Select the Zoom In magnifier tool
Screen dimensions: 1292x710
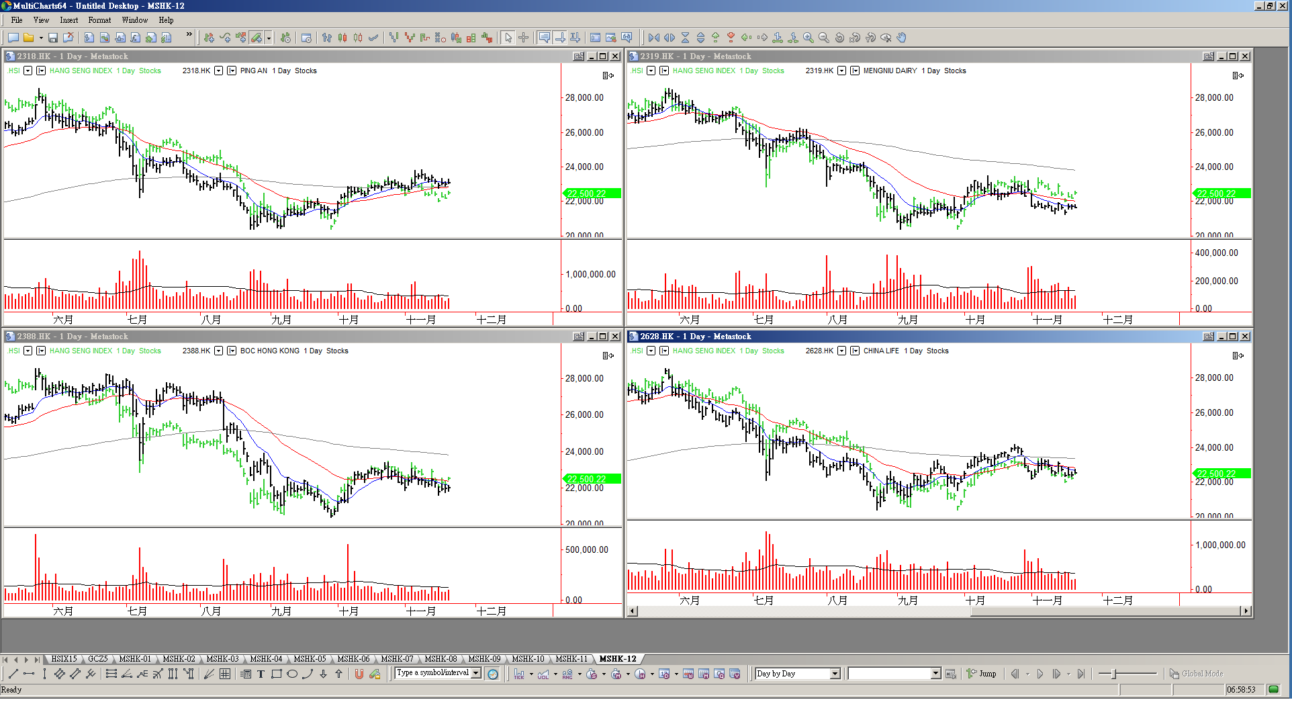(809, 38)
